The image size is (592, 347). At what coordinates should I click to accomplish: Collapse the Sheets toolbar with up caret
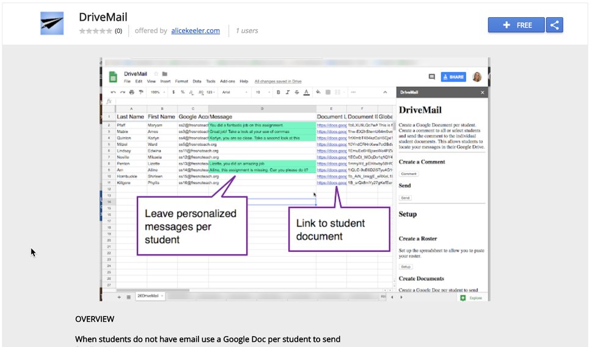(x=385, y=92)
